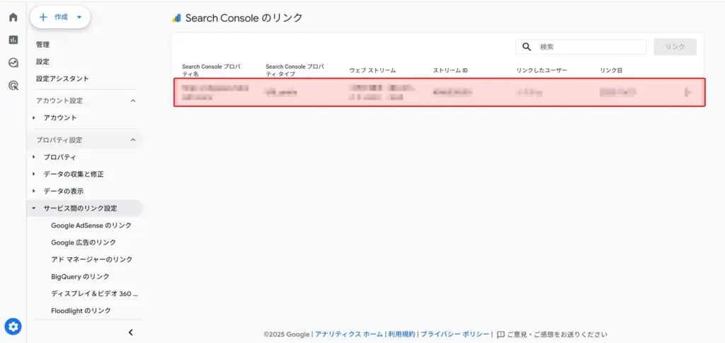Click the magnifier search icon
The width and height of the screenshot is (725, 343).
527,47
